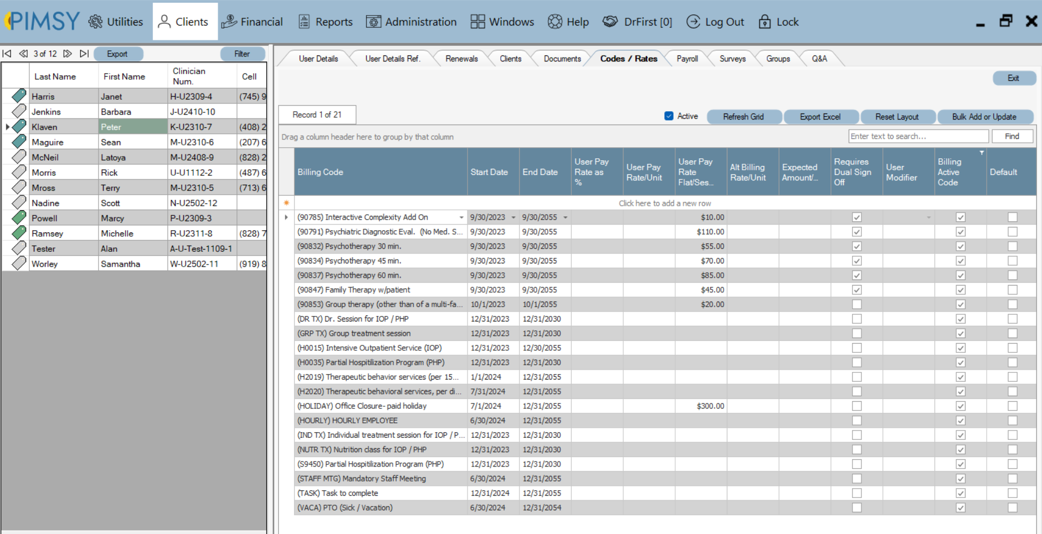Open the Start Date dropdown for Interactive Complexity
The height and width of the screenshot is (534, 1042).
coord(512,217)
